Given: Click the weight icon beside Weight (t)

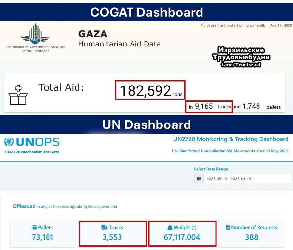Looking at the screenshot, I should tap(170, 227).
